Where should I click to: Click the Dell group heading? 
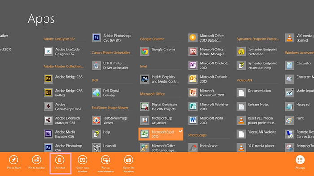[95, 80]
